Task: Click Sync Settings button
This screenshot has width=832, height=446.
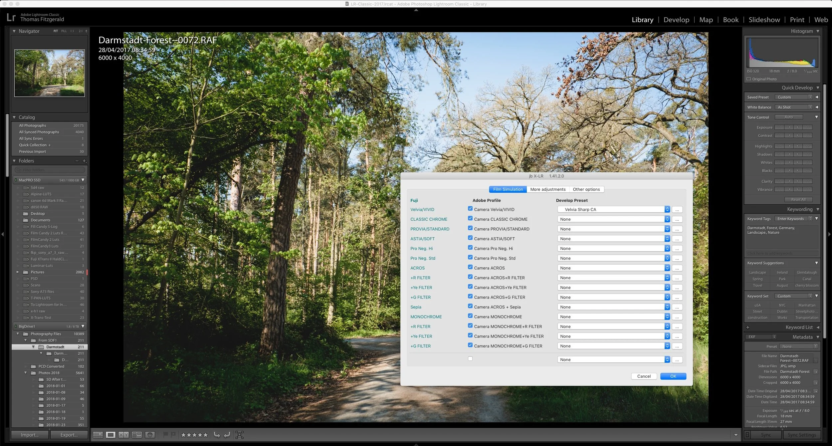Action: (x=802, y=435)
